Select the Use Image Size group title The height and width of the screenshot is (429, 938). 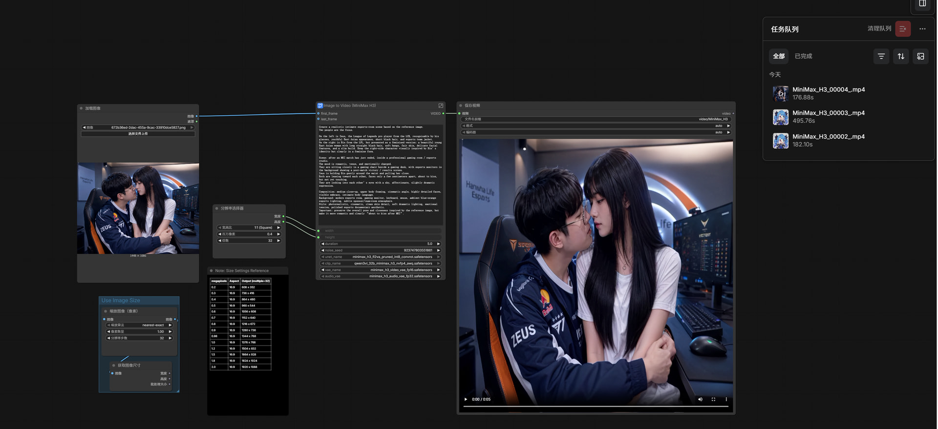[121, 301]
